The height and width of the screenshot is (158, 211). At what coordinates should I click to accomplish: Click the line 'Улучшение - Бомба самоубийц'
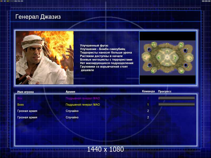[x=103, y=49]
